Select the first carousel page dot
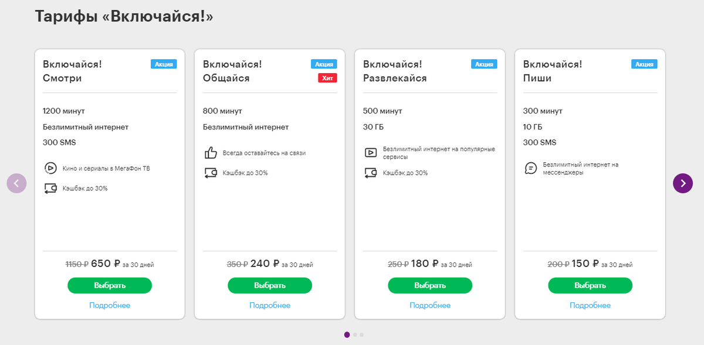The image size is (704, 345). [347, 334]
